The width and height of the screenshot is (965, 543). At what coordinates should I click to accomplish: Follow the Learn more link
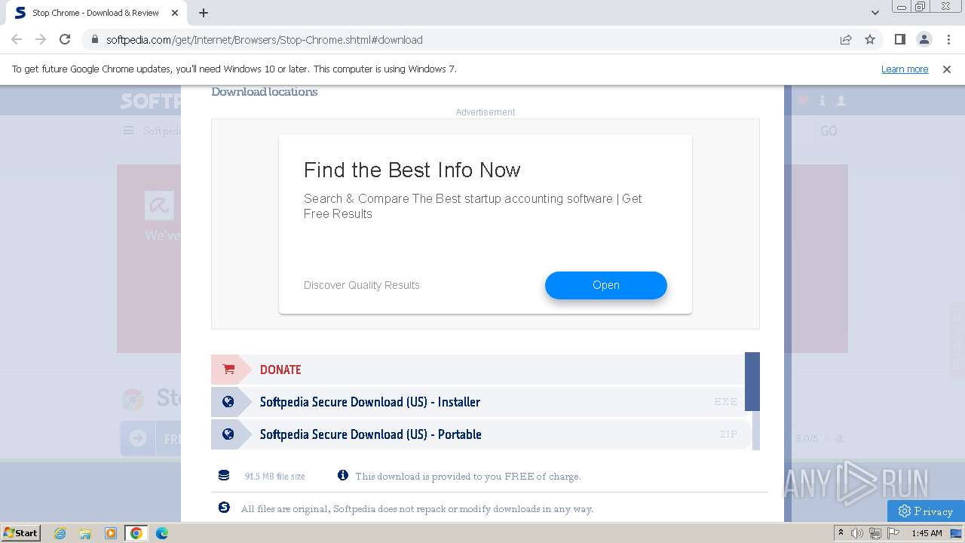coord(905,69)
